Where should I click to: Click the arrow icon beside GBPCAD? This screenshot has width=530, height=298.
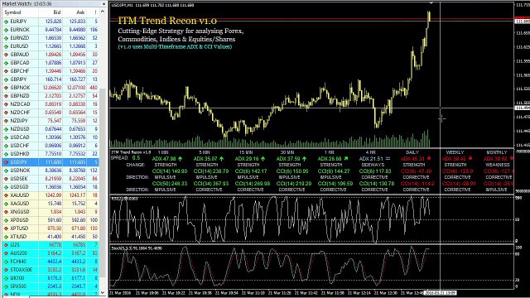(x=6, y=63)
